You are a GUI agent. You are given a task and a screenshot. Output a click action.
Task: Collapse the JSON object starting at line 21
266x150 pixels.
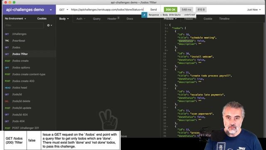[x=167, y=88]
